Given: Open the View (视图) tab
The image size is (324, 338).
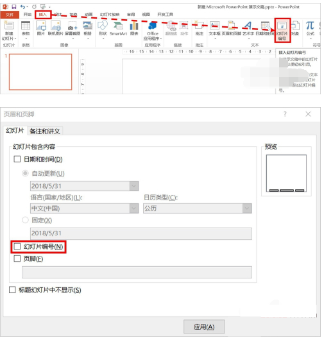Looking at the screenshot, I should (x=146, y=15).
